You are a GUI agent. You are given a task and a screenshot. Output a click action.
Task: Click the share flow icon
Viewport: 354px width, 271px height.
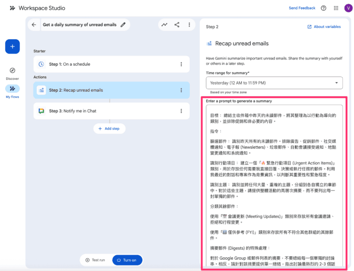(x=177, y=24)
